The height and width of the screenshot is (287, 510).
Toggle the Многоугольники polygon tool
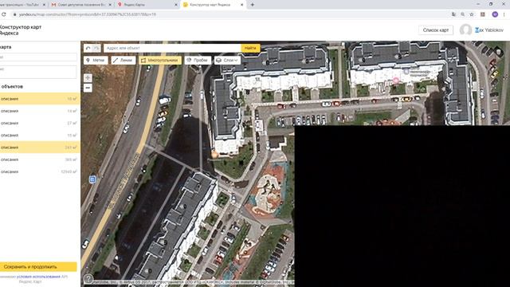[160, 61]
